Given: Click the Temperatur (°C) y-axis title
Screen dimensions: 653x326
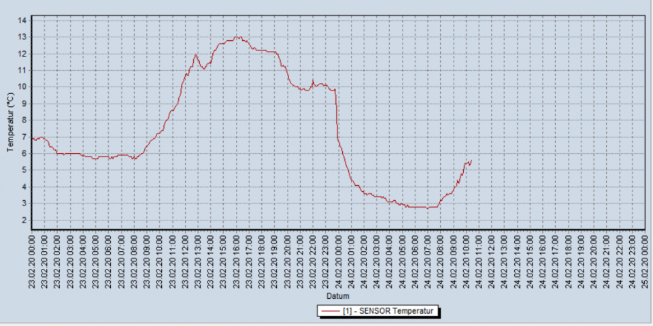Looking at the screenshot, I should tap(10, 122).
